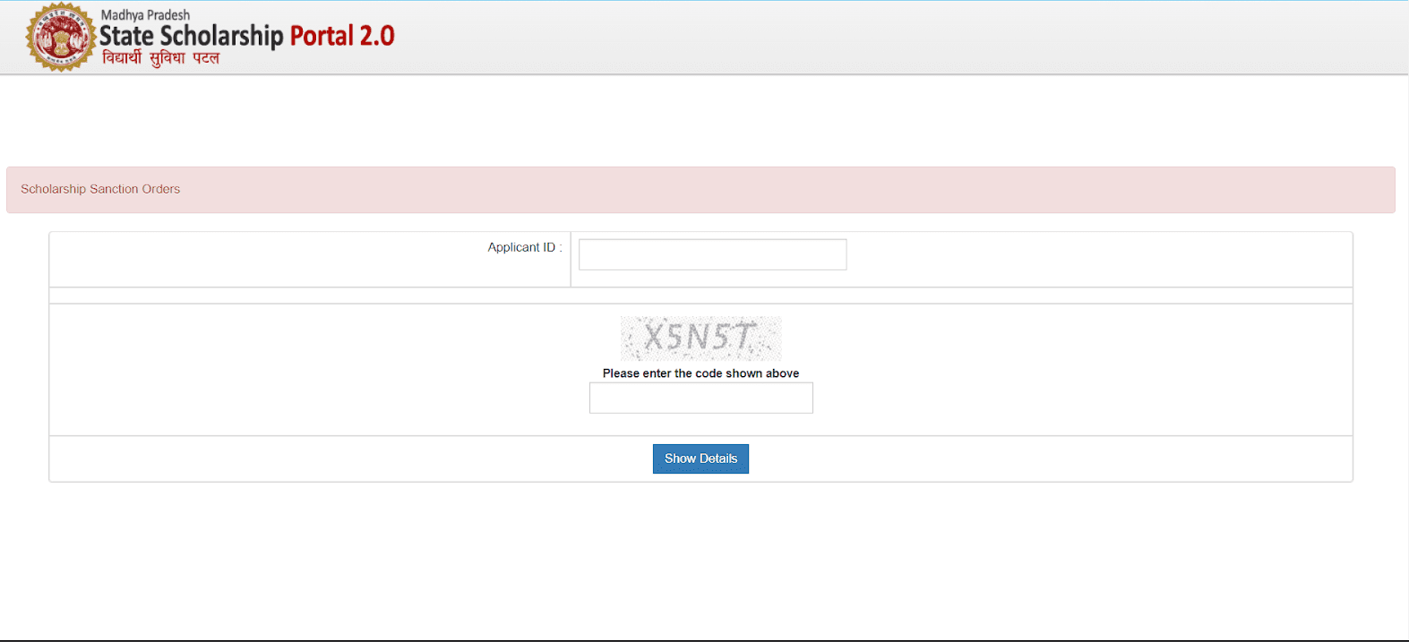Click the thin empty row below Applicant ID
The image size is (1409, 642).
[700, 295]
